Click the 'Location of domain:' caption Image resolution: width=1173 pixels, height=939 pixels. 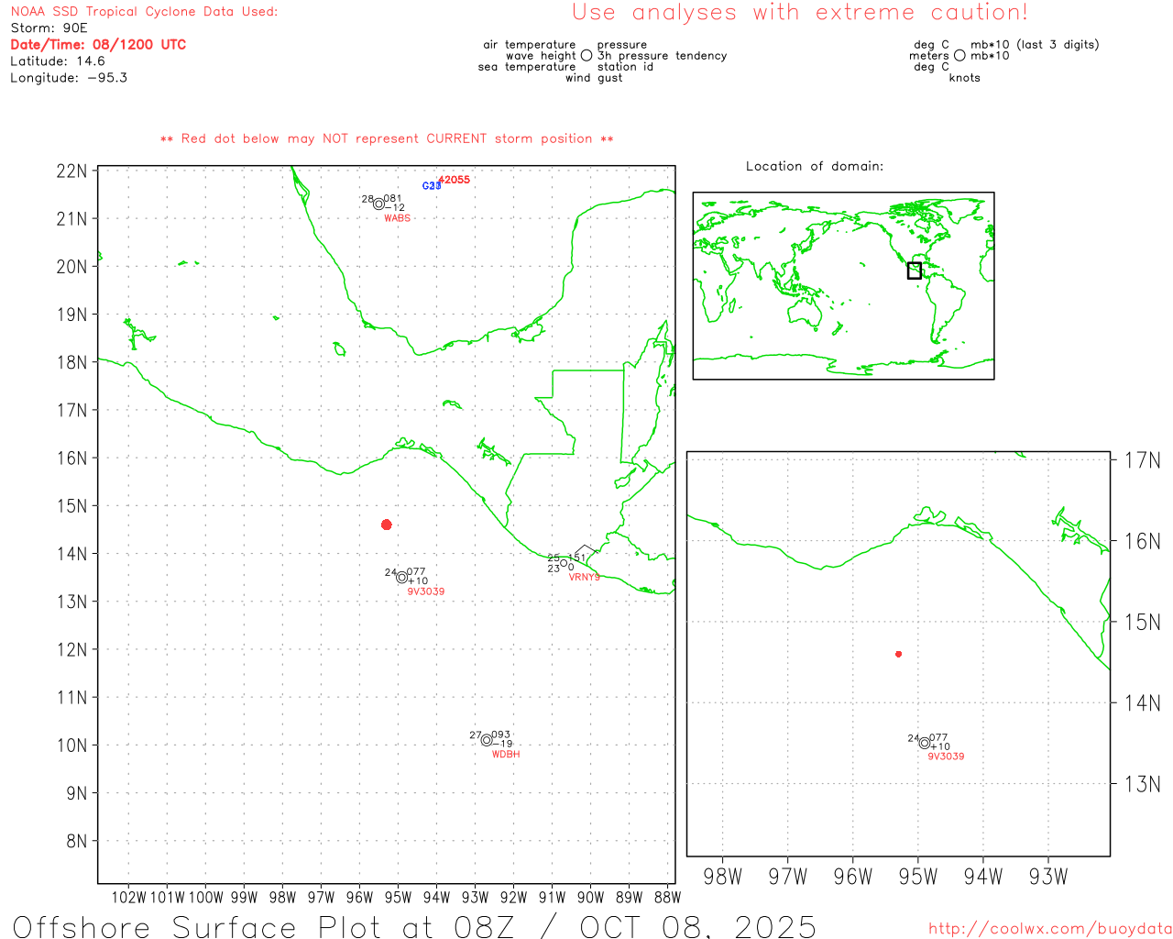click(815, 166)
